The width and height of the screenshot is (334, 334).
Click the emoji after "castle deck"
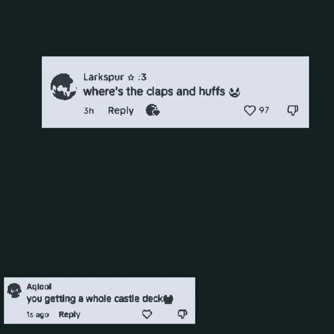(168, 299)
